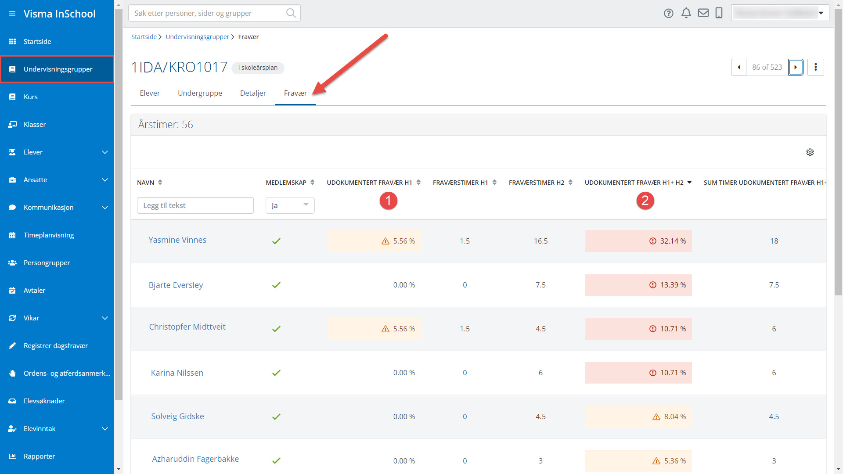This screenshot has height=474, width=843.
Task: Expand the Ansatte sidebar section
Action: [x=105, y=180]
